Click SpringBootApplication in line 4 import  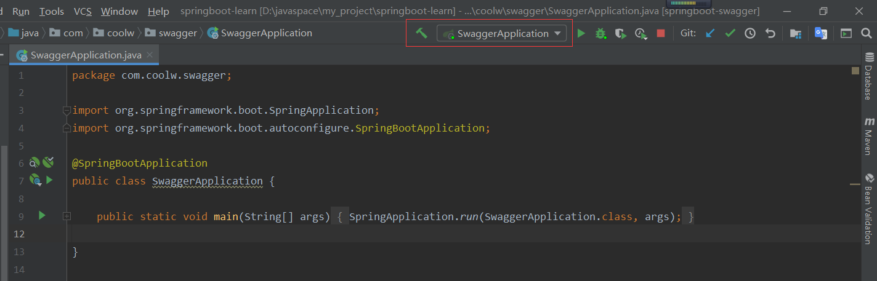pos(420,128)
